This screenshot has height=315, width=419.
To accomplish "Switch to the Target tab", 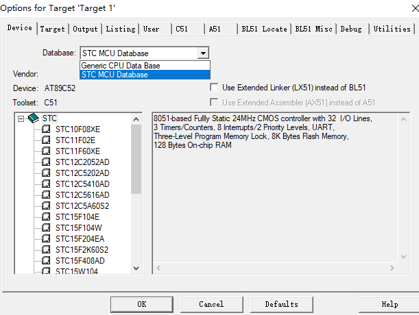I will pyautogui.click(x=53, y=29).
